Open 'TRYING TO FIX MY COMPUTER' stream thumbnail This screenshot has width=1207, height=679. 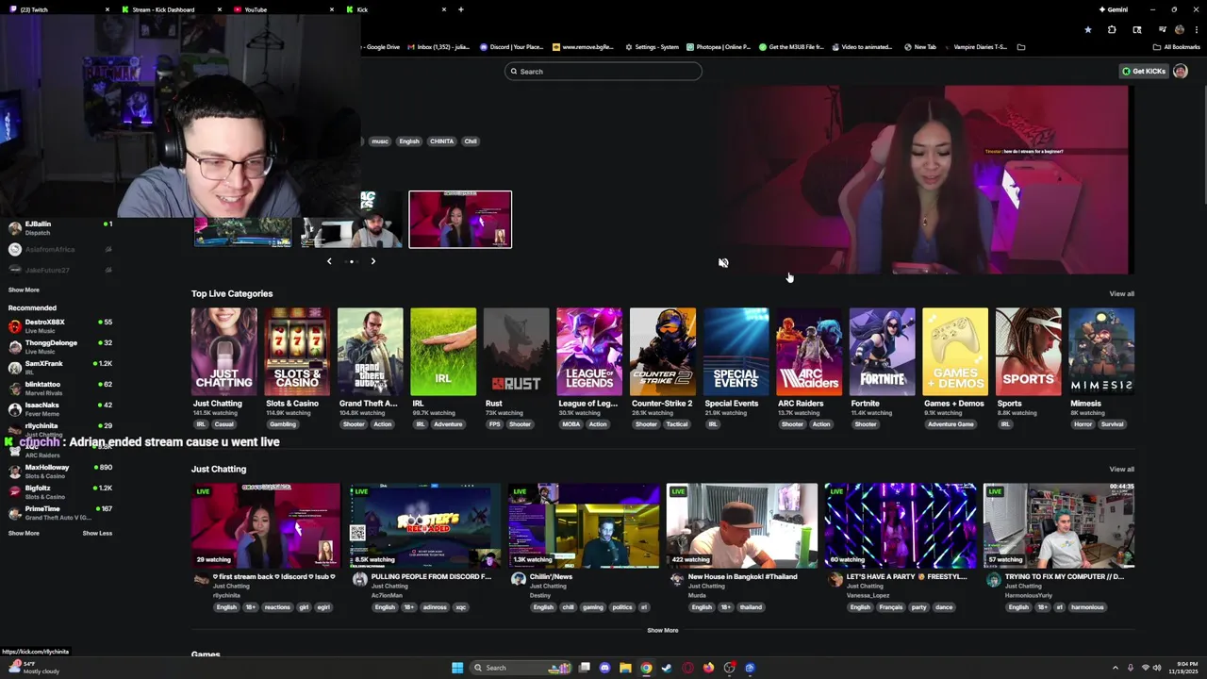(1059, 525)
